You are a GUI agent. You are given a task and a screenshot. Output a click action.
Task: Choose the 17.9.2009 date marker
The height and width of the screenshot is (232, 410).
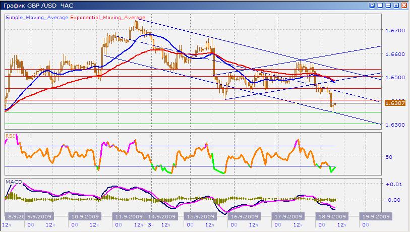(x=288, y=216)
